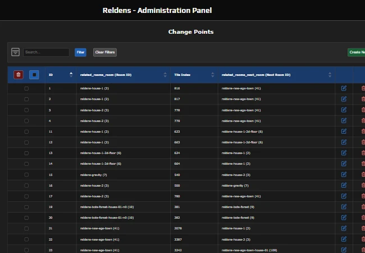Sort by Room ID column arrows
365x253 pixels.
point(165,75)
